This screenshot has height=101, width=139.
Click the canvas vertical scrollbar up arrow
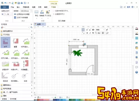point(133,27)
